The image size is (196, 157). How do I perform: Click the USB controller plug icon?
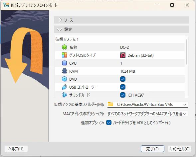coord(64,87)
